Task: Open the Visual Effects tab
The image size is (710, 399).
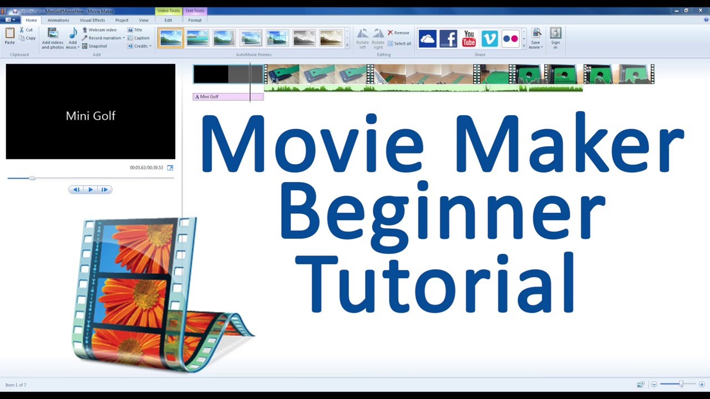Action: click(x=92, y=20)
